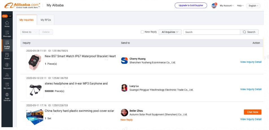The height and width of the screenshot is (130, 269).
Task: Open Home in the sidebar
Action: tap(7, 24)
